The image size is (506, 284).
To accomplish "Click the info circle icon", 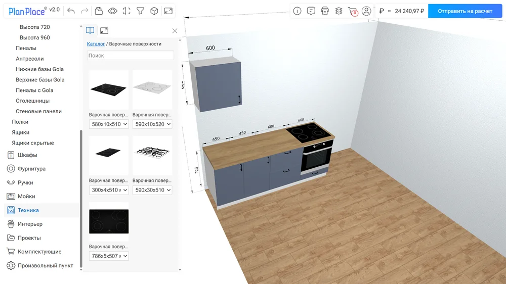I will 297,11.
